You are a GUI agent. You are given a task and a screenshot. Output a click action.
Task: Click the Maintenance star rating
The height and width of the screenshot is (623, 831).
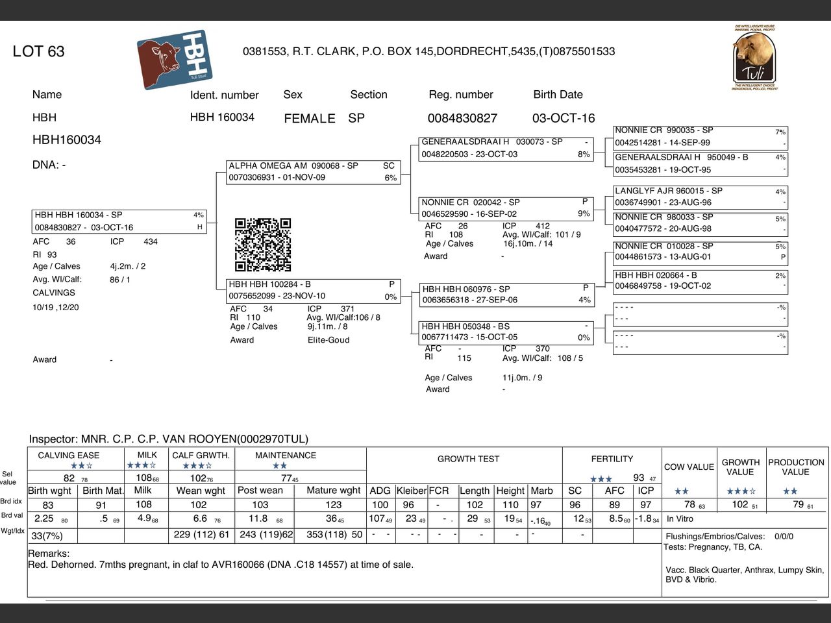coord(280,465)
